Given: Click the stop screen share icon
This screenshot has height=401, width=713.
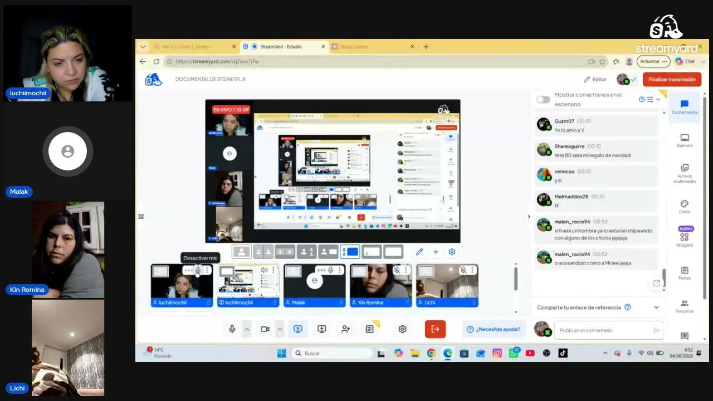Looking at the screenshot, I should [297, 329].
